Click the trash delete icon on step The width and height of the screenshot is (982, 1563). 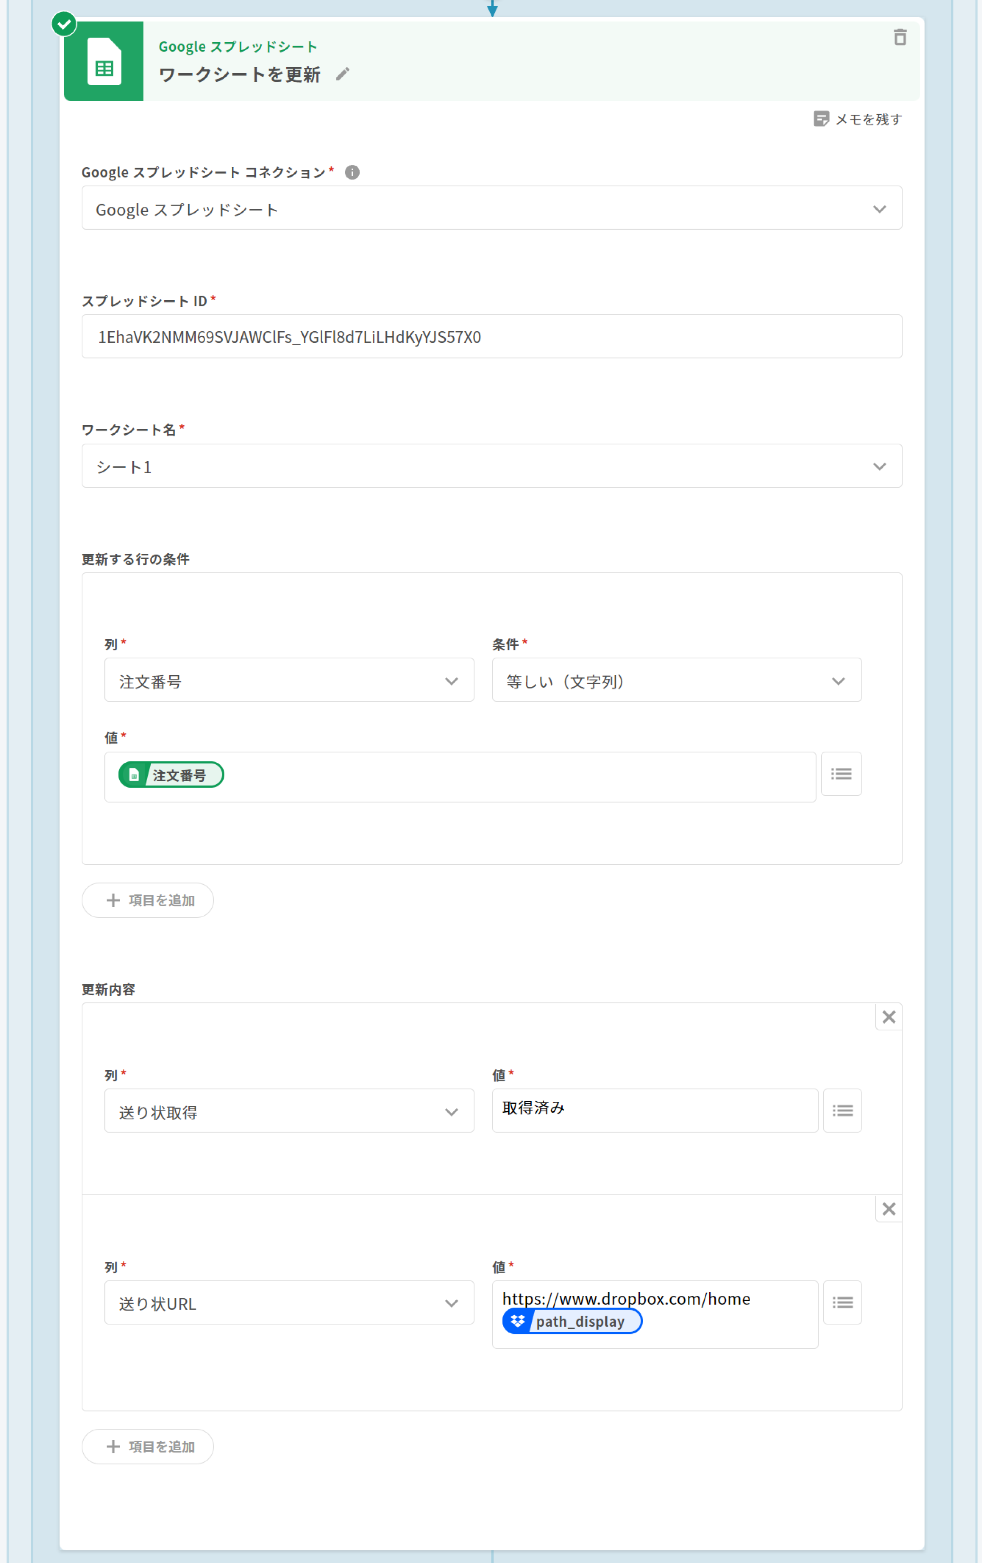[x=900, y=38]
